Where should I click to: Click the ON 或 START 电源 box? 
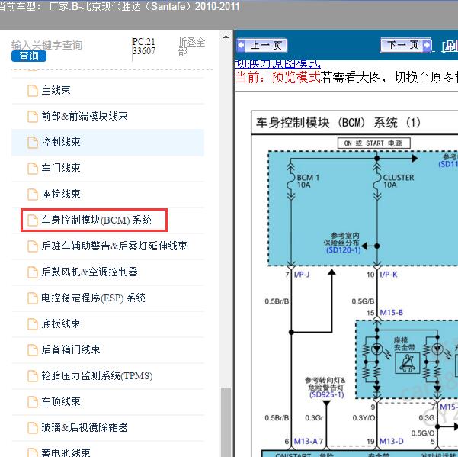pyautogui.click(x=374, y=143)
